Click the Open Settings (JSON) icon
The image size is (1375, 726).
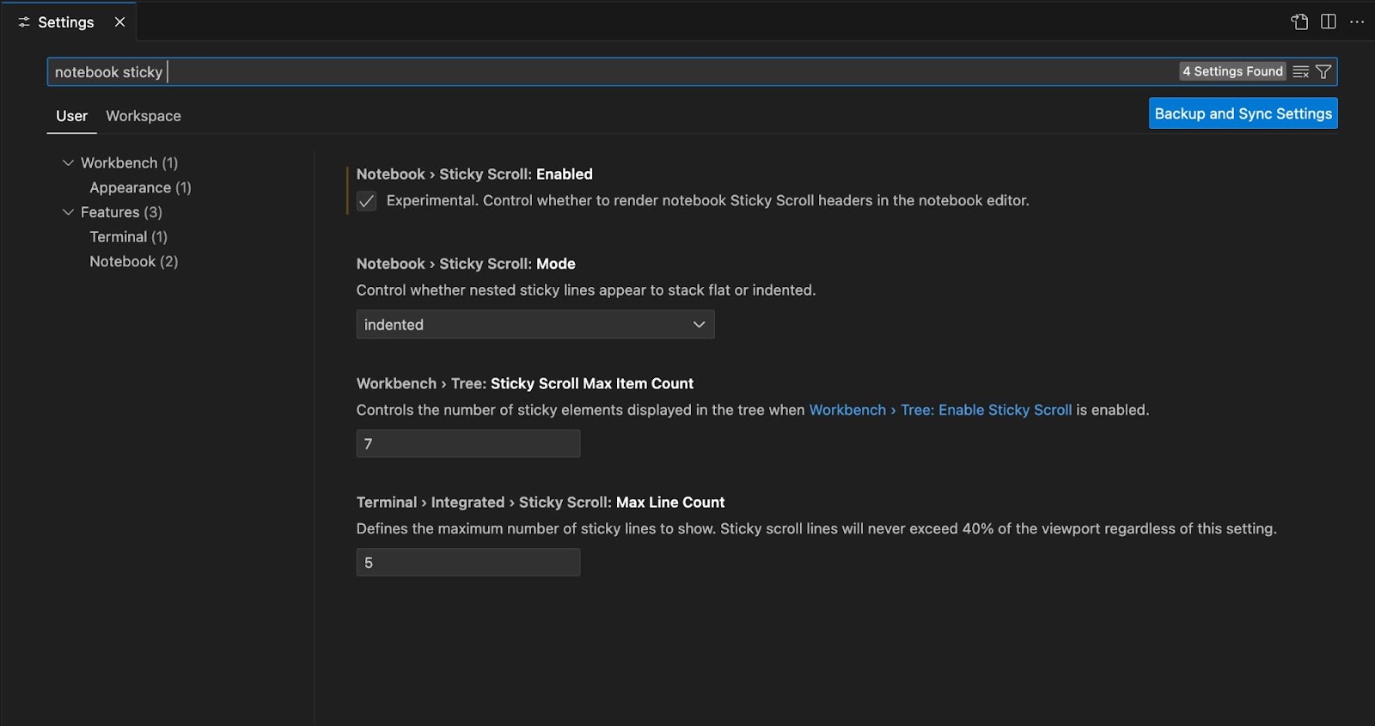tap(1299, 22)
